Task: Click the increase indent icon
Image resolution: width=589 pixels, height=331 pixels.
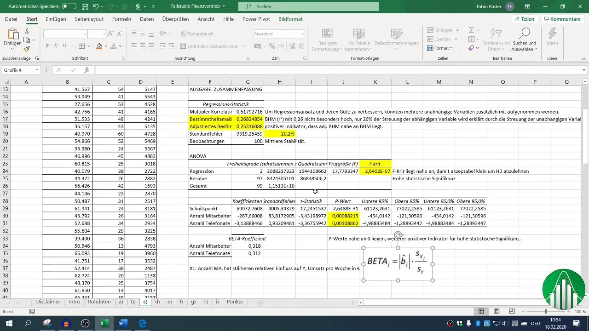Action: 171,46
